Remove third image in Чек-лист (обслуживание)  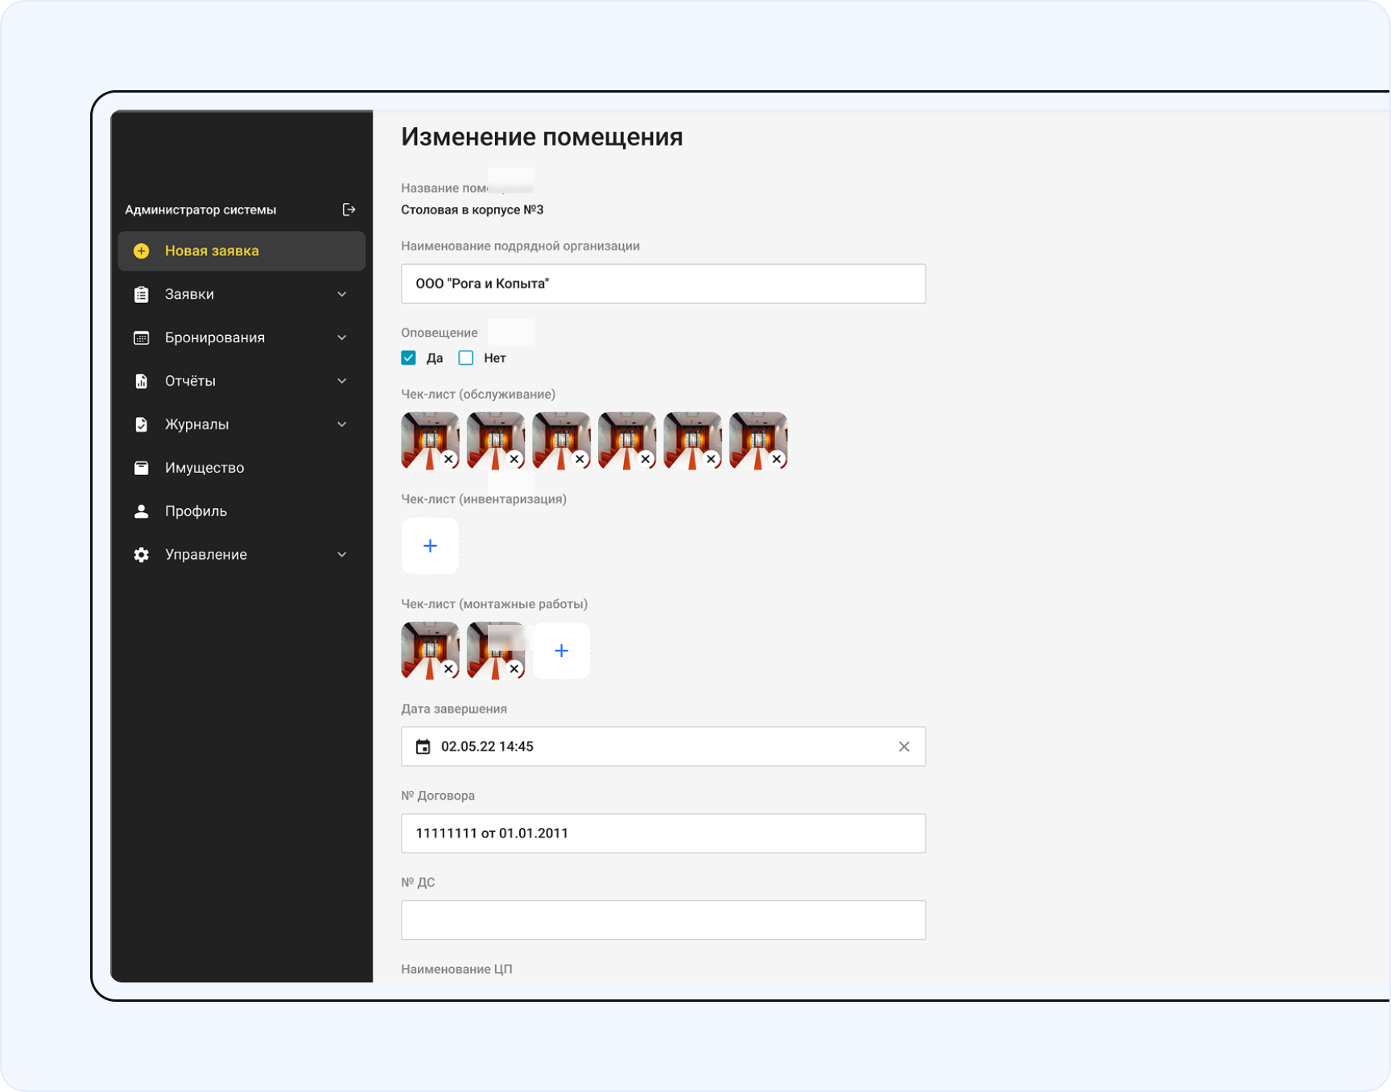pos(580,459)
